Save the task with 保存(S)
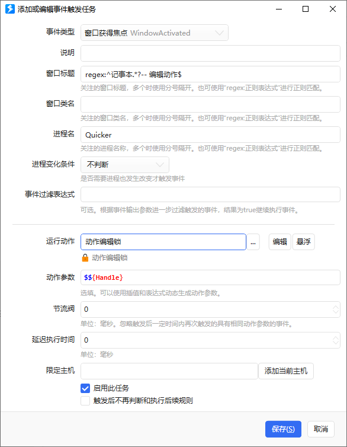Screen dimensions: 347x447 (x=283, y=429)
